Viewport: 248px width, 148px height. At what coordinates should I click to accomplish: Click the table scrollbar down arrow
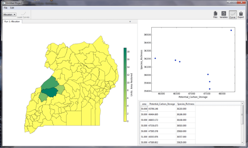[x=242, y=143]
